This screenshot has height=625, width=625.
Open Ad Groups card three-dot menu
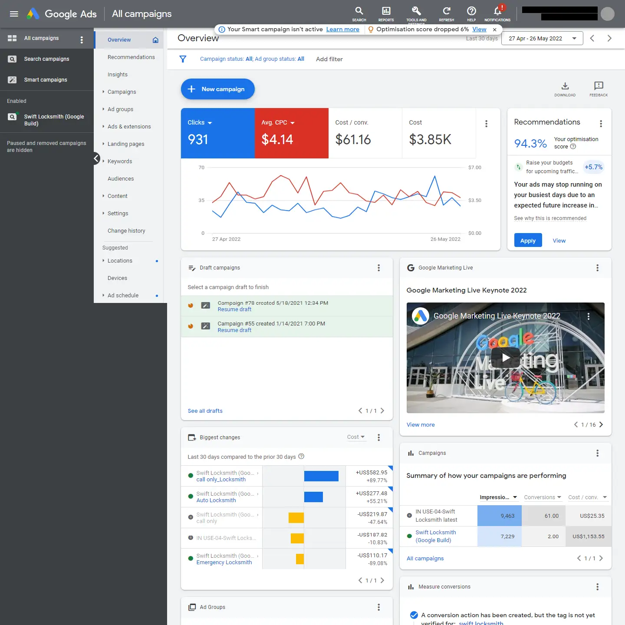378,607
